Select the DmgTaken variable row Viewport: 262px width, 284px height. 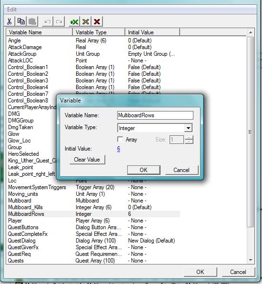pyautogui.click(x=20, y=127)
